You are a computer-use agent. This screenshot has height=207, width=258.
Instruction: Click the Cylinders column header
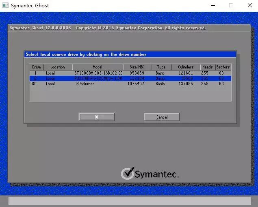(186, 67)
